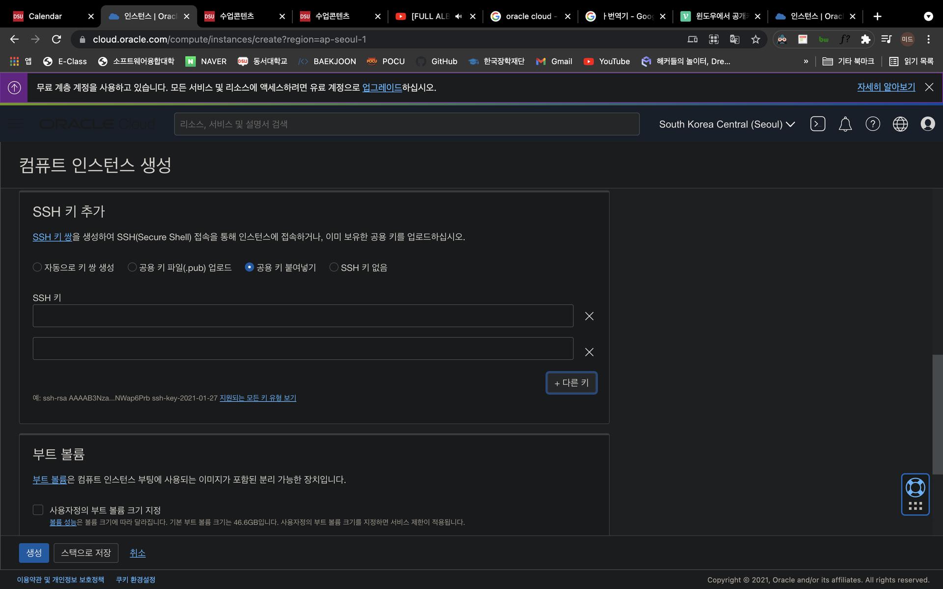Select 공용 키 파일(.pub) 업로드 radio option
The width and height of the screenshot is (943, 589).
tap(132, 267)
